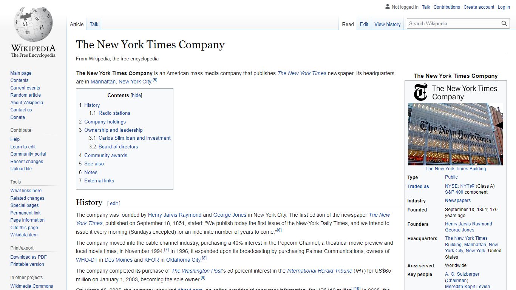Open Manhattan, New York City link
The width and height of the screenshot is (516, 290).
121,82
